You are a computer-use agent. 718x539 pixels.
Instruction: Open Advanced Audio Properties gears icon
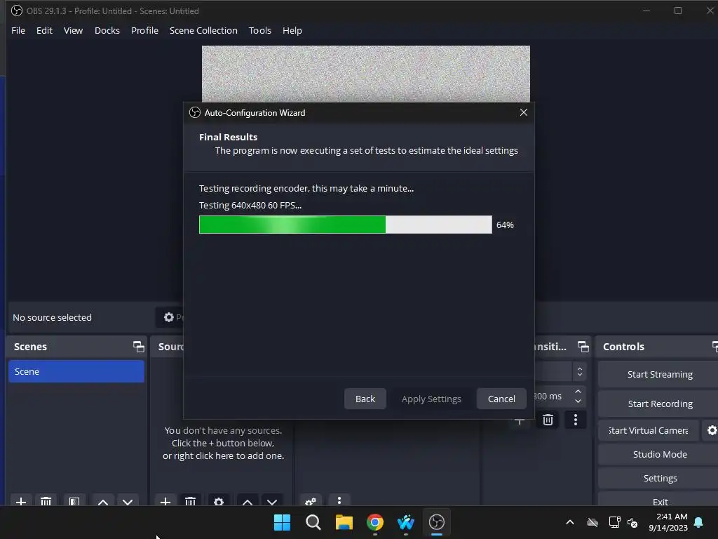(311, 501)
